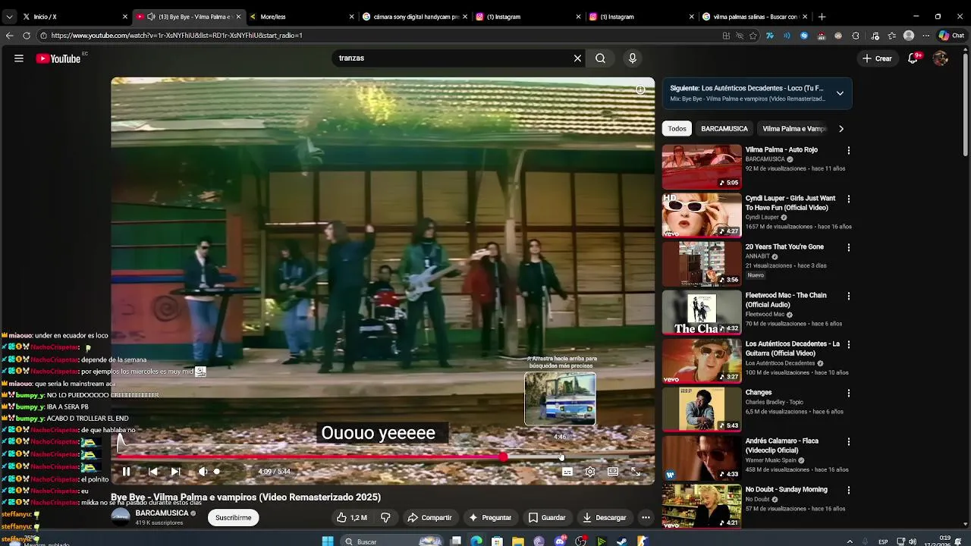Open No Doubt - Sunday Morning video
Viewport: 971px width, 546px height.
pos(702,507)
